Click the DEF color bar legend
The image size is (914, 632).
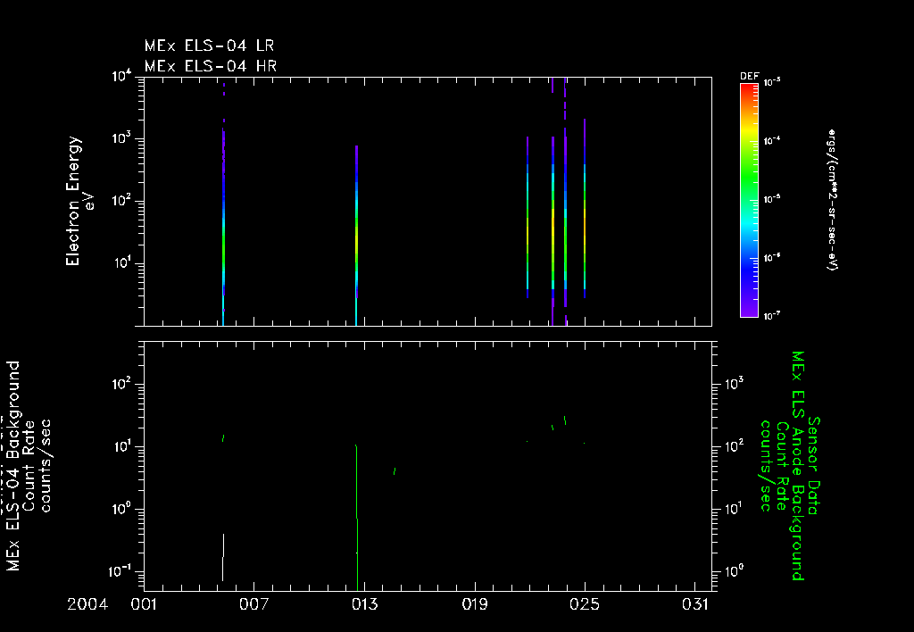pos(749,201)
